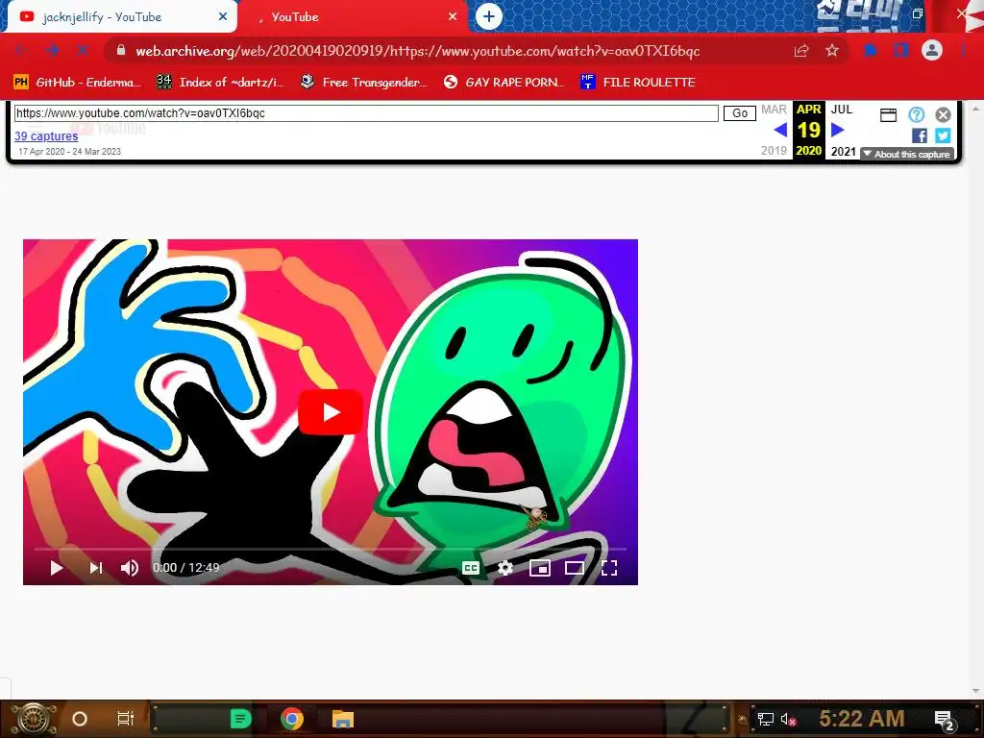Open the Wayback capture window icon
The image size is (984, 738).
click(x=888, y=115)
